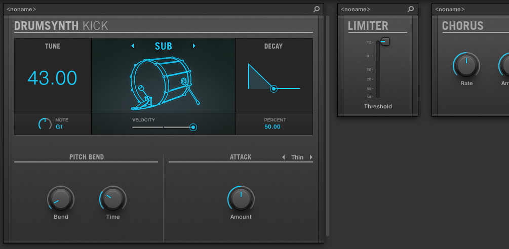This screenshot has width=509, height=249.
Task: Click the Limiter Threshold fader handle
Action: click(385, 42)
